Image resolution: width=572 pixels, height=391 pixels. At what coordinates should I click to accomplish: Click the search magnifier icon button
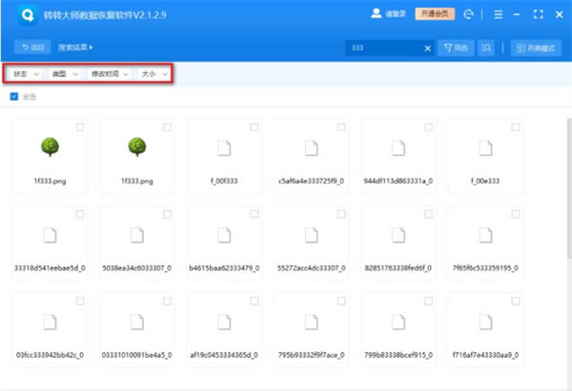click(486, 47)
